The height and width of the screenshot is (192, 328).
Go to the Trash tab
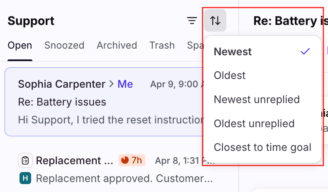pyautogui.click(x=162, y=45)
